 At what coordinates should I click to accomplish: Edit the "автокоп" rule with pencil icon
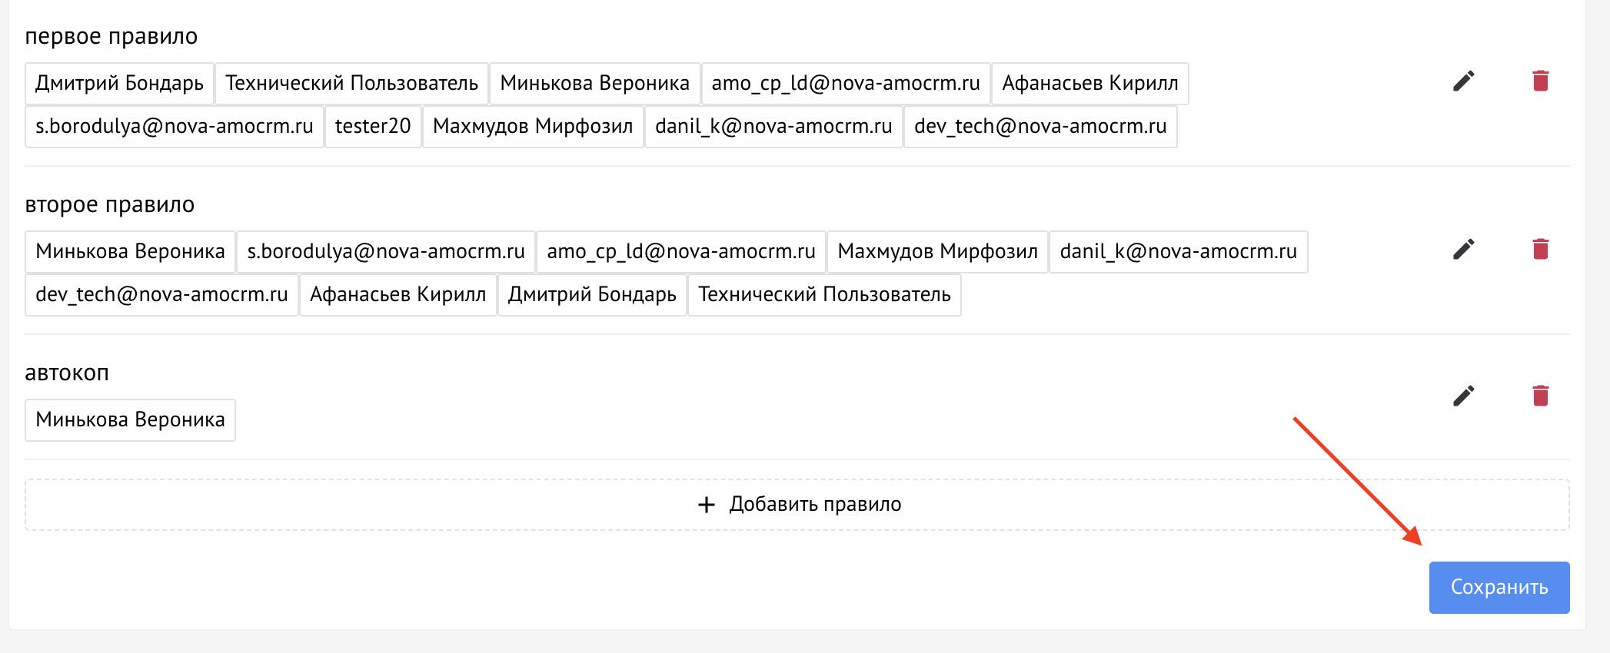1463,396
